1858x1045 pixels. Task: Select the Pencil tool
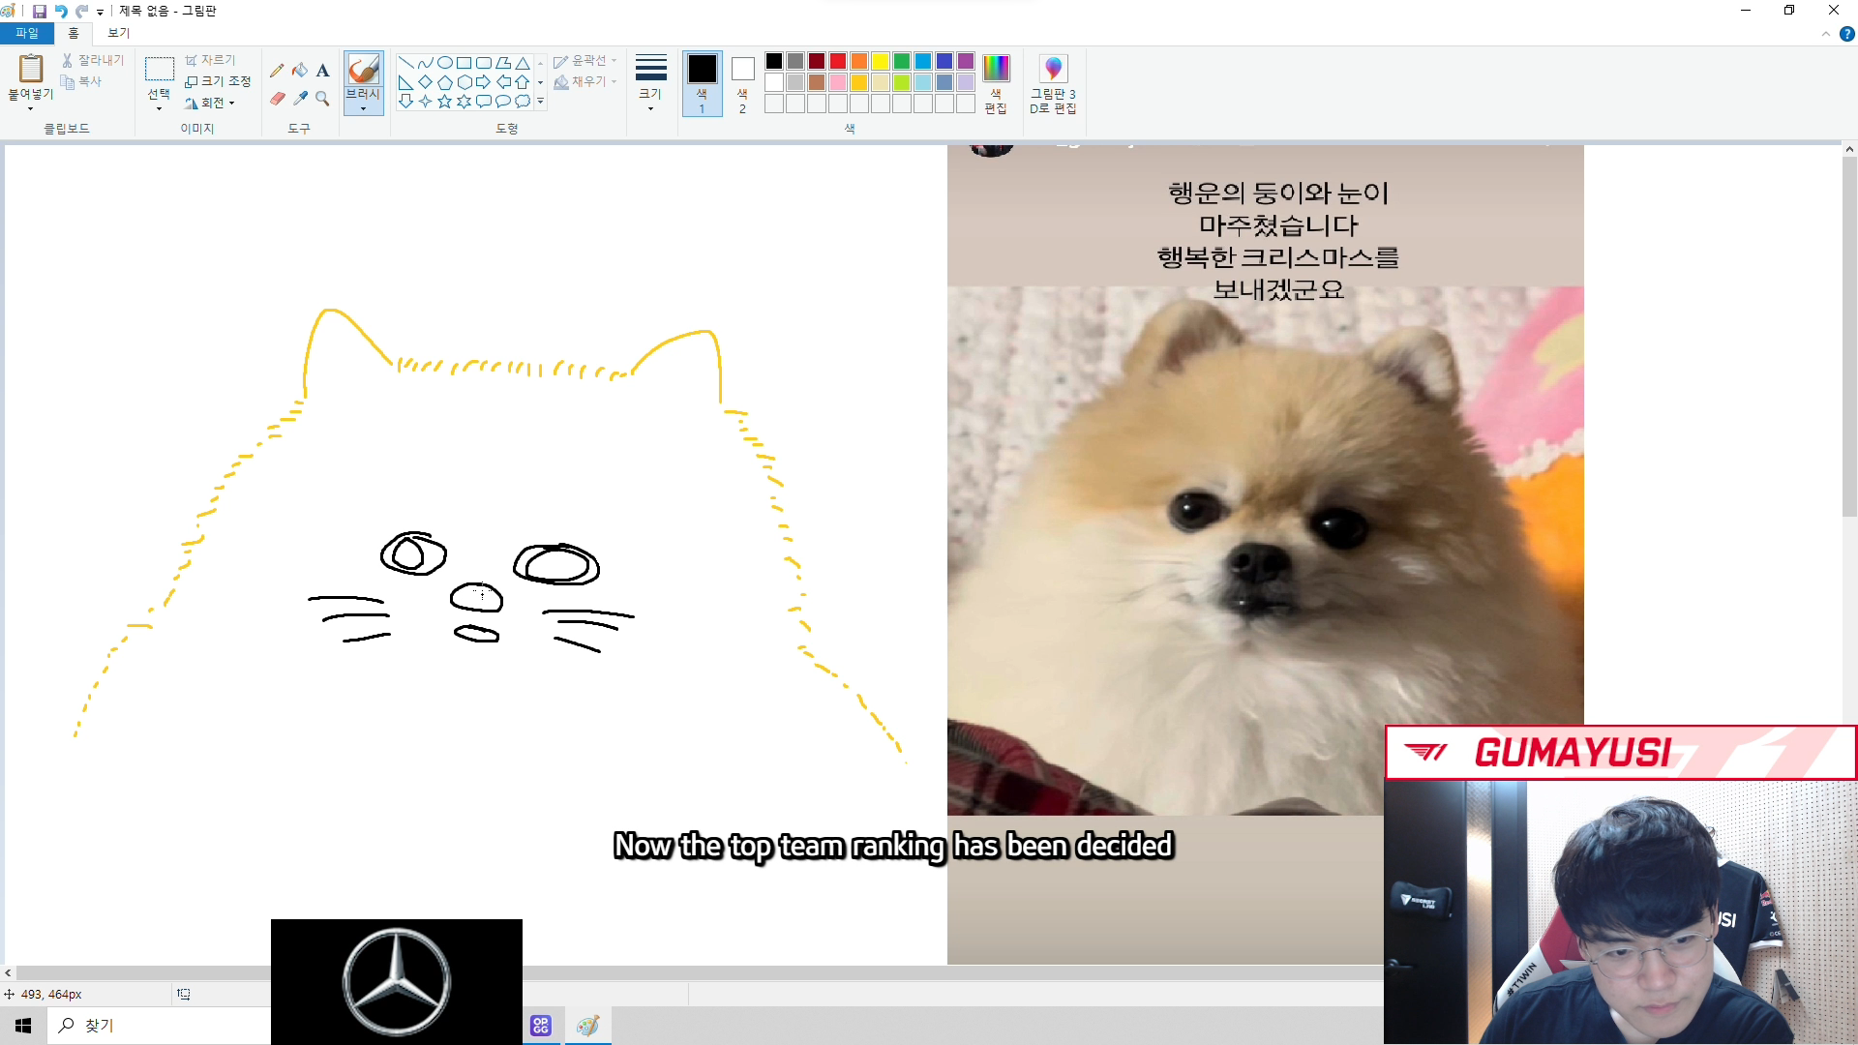point(277,71)
